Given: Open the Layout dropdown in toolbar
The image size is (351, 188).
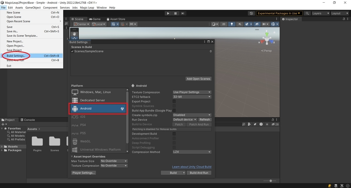Looking at the screenshot, I should pyautogui.click(x=339, y=13).
